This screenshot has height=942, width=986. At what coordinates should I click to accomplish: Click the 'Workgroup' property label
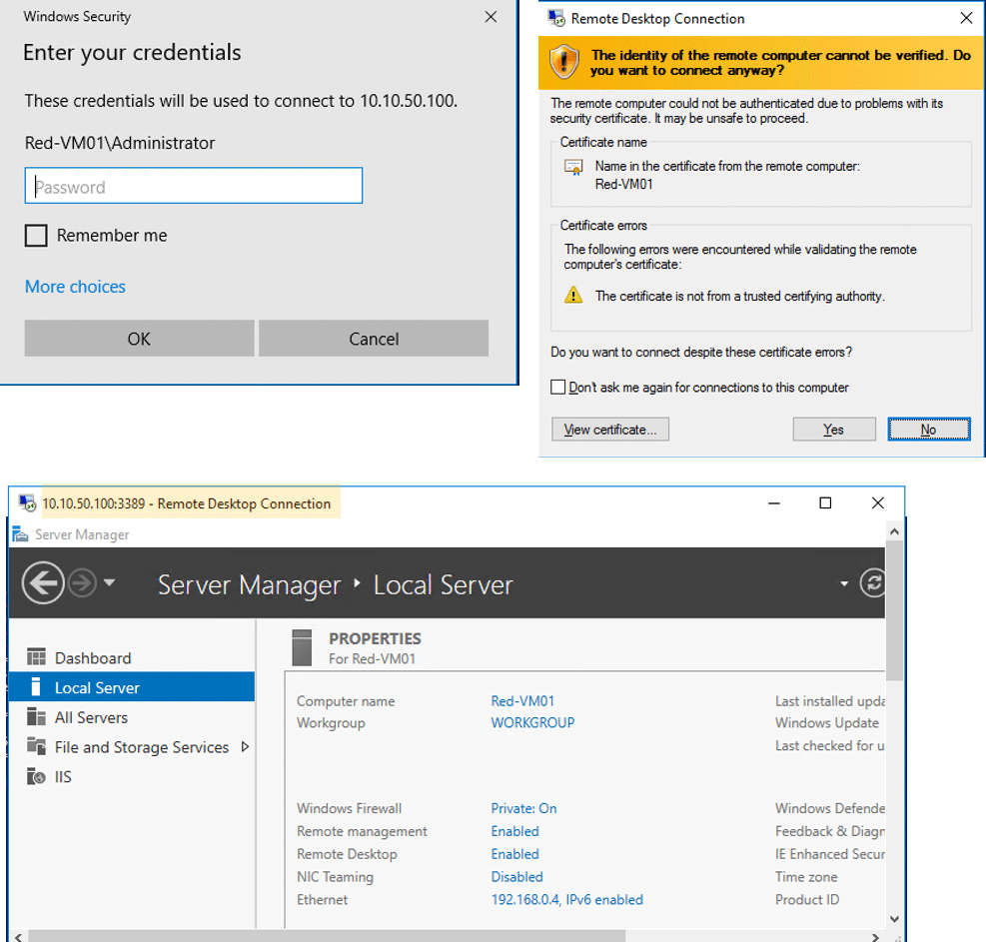click(x=331, y=722)
